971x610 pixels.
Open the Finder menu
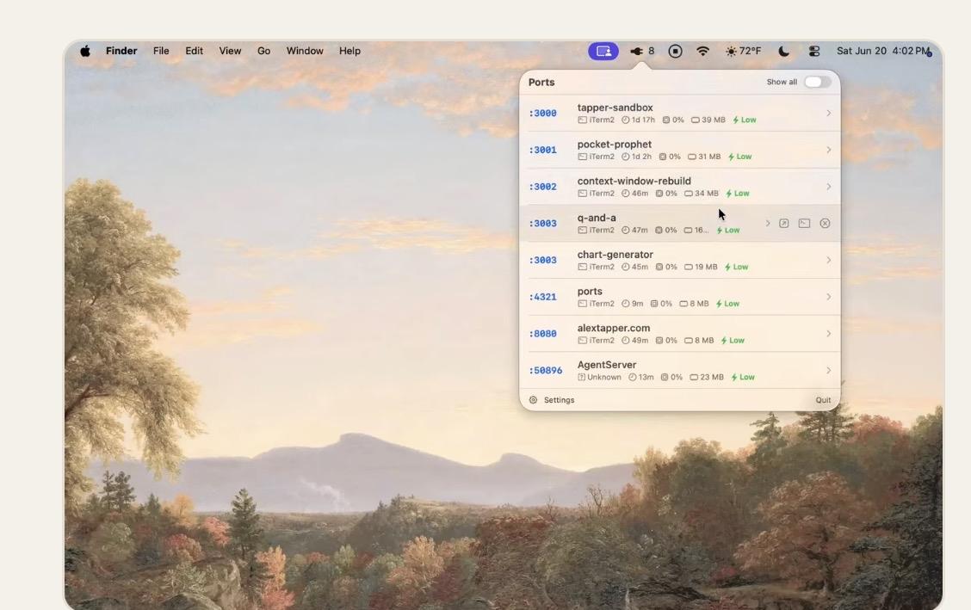(121, 51)
